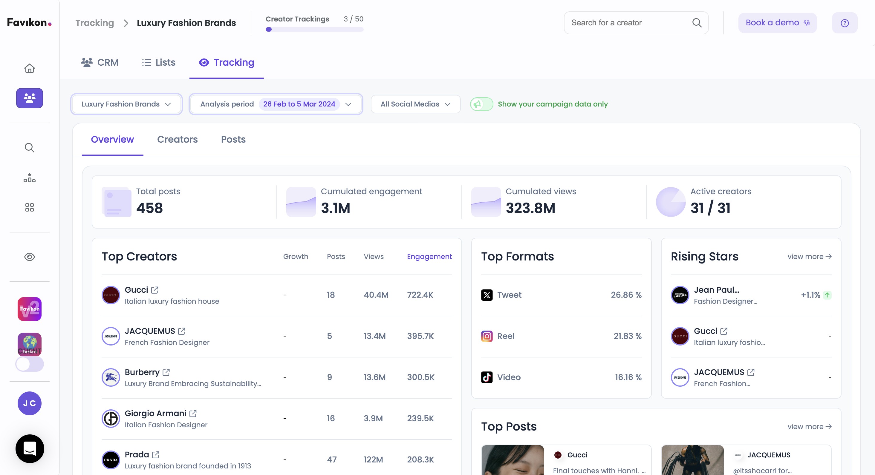Click the eye tracking icon in sidebar
The image size is (875, 475).
[x=30, y=257]
